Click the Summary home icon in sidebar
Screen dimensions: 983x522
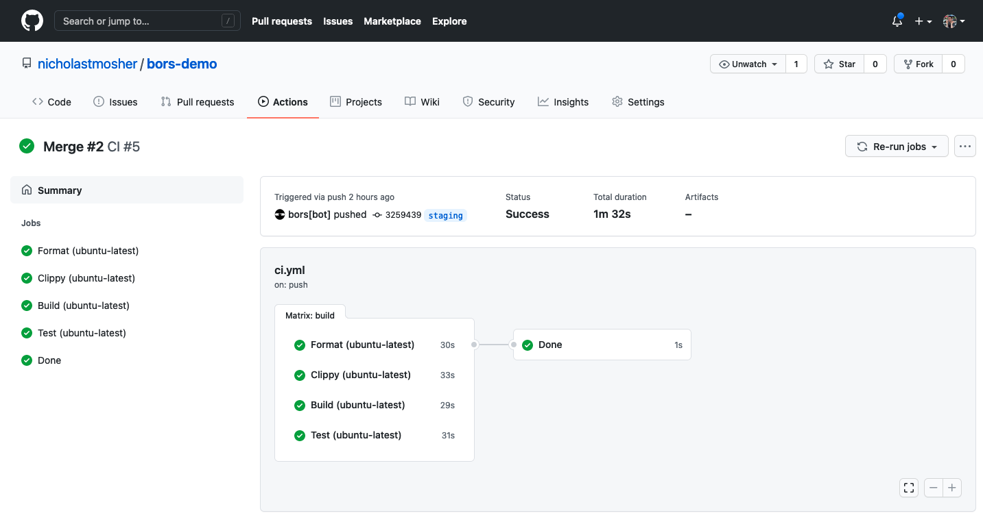(x=26, y=190)
